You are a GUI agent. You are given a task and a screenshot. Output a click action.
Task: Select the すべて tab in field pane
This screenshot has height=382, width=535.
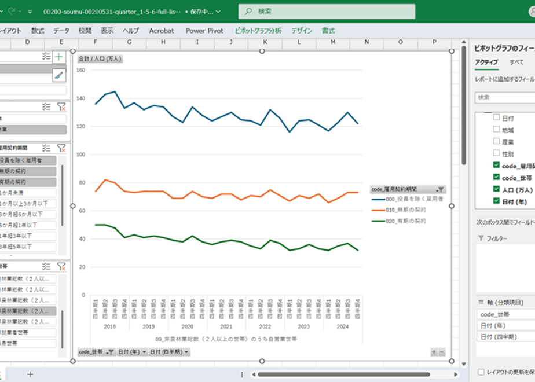point(516,62)
